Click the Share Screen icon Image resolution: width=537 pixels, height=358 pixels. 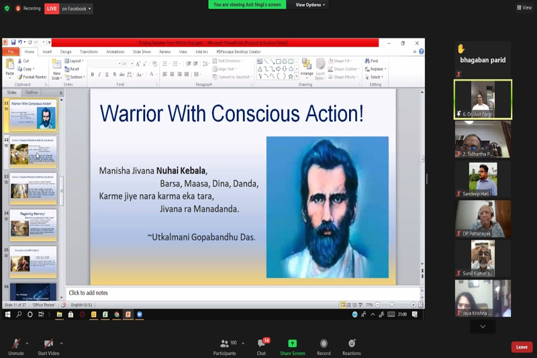click(x=292, y=345)
